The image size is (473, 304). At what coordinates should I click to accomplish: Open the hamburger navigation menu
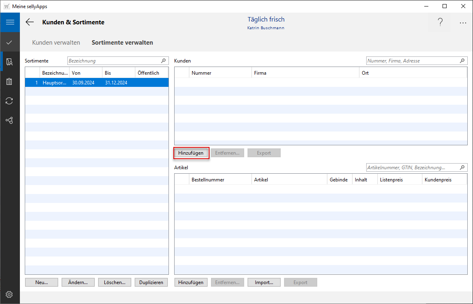tap(10, 22)
